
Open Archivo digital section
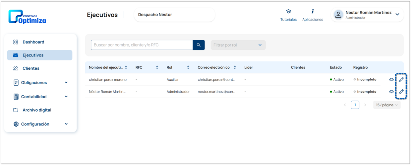(x=36, y=110)
